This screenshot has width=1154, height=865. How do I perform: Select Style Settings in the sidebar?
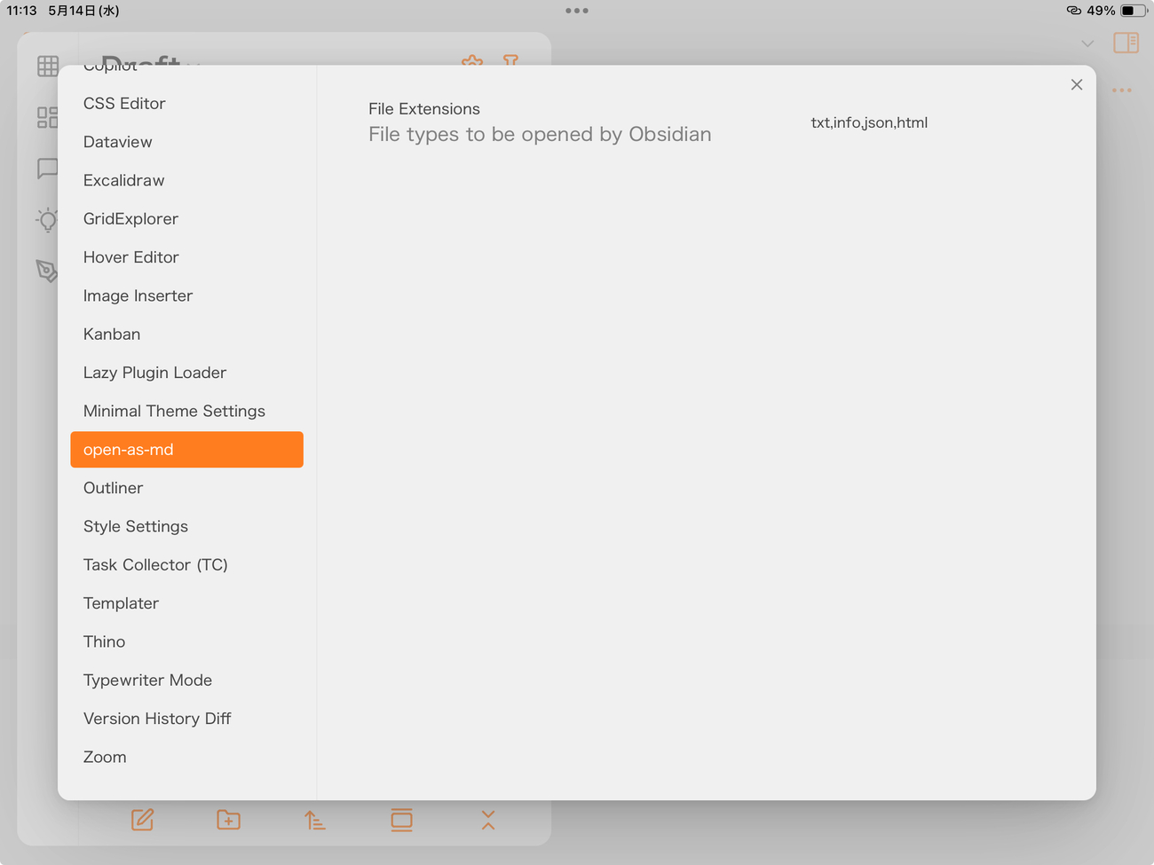click(x=186, y=526)
